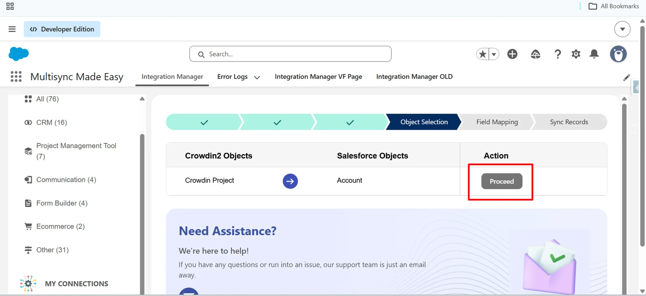
Task: Open the Trailhead guidance icon
Action: click(535, 54)
